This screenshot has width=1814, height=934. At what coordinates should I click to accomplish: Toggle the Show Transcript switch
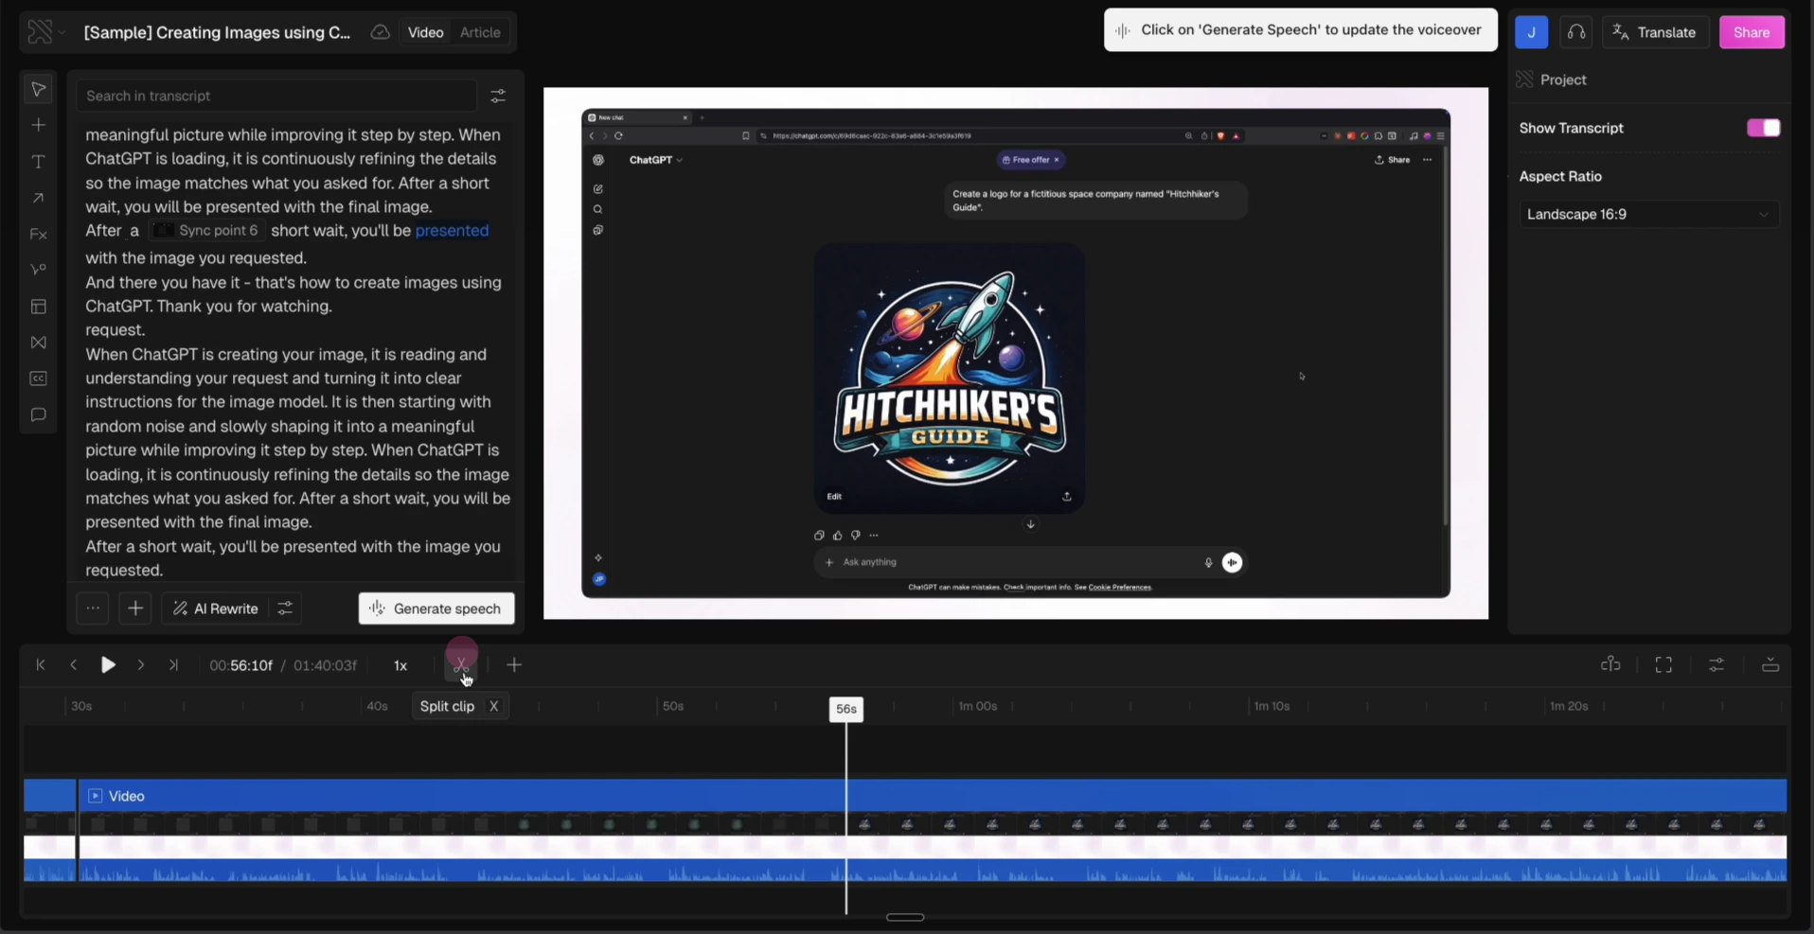[1763, 128]
